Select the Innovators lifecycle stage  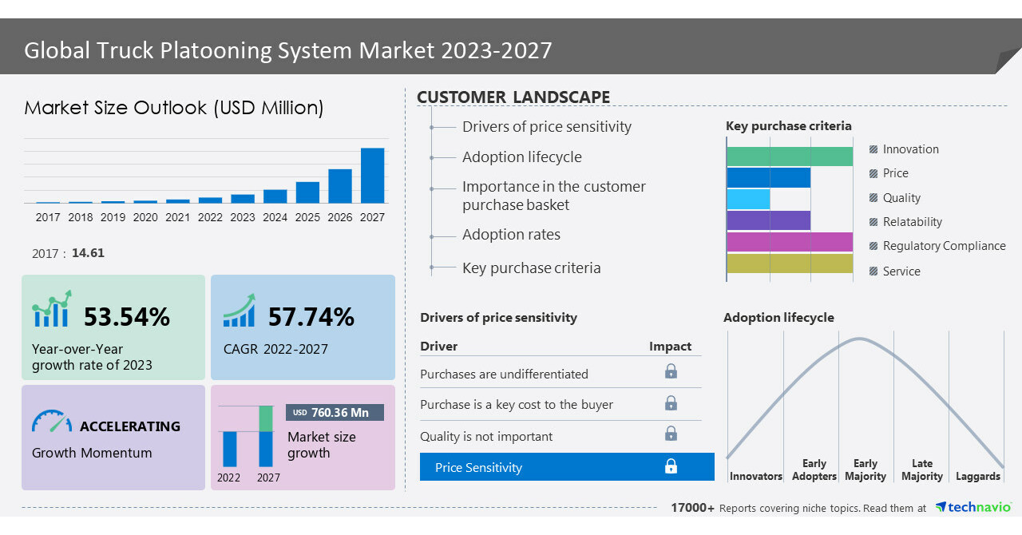[x=755, y=476]
